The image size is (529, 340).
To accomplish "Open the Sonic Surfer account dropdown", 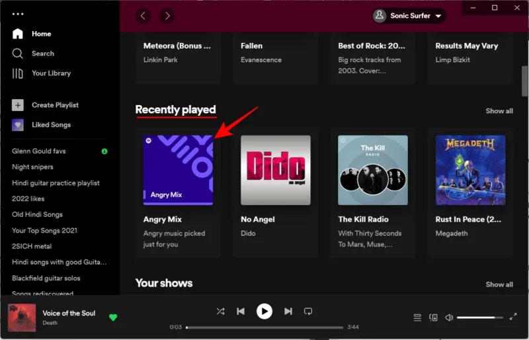I will 409,15.
